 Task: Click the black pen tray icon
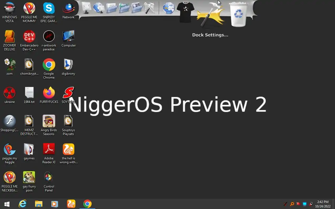[x=286, y=204]
